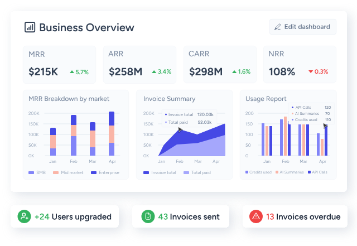Click the Invoice total 120.03k tooltip row
The width and height of the screenshot is (357, 246).
point(189,114)
